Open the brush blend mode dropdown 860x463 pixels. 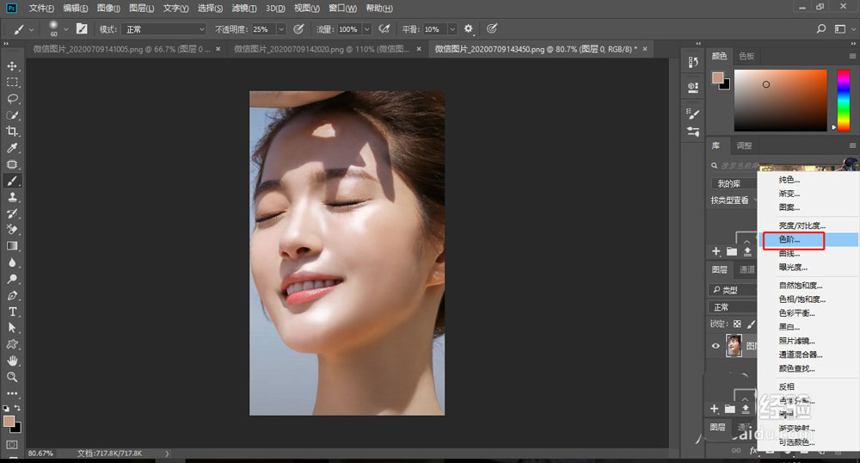[163, 28]
